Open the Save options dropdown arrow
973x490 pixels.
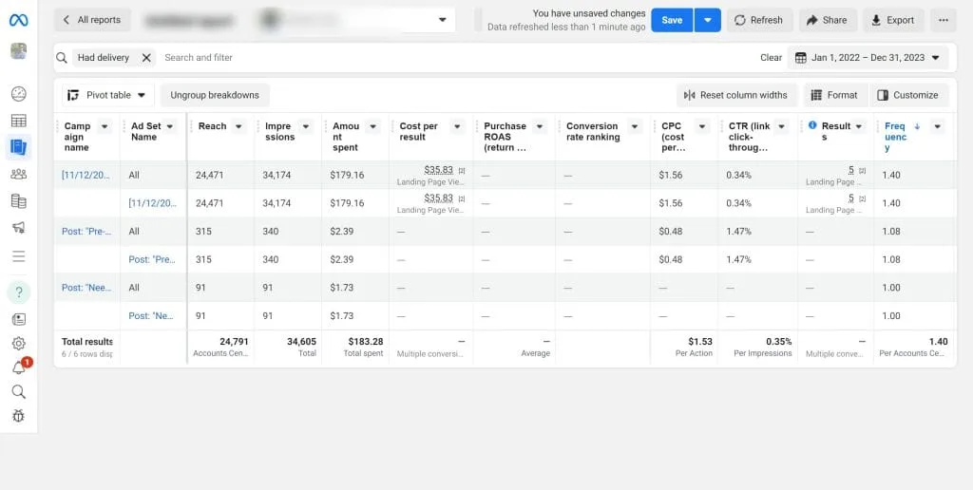pos(707,20)
